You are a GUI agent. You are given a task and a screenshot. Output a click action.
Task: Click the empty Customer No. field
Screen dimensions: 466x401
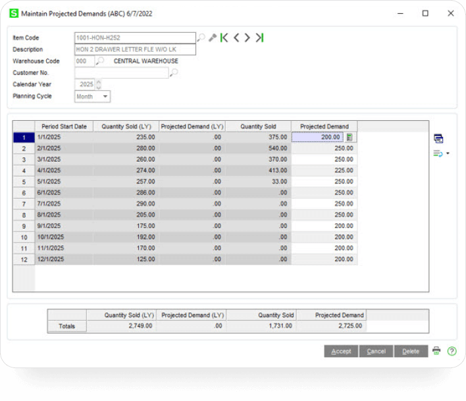pos(122,73)
